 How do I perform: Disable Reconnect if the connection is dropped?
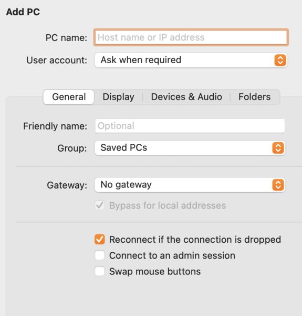[100, 239]
